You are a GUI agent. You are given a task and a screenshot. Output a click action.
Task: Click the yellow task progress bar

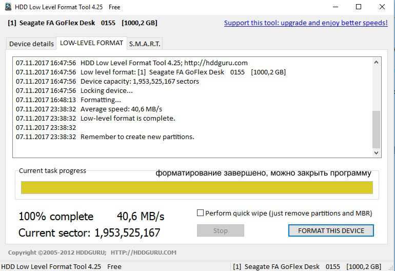point(197,187)
